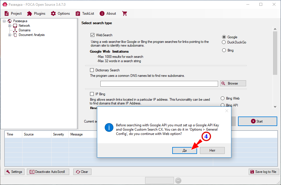Select the Document Analysis icon in tree
This screenshot has height=185, width=281.
(15, 35)
